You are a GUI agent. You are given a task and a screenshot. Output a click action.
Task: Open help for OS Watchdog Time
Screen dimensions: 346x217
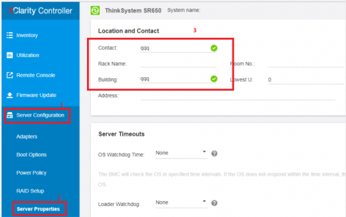point(214,154)
